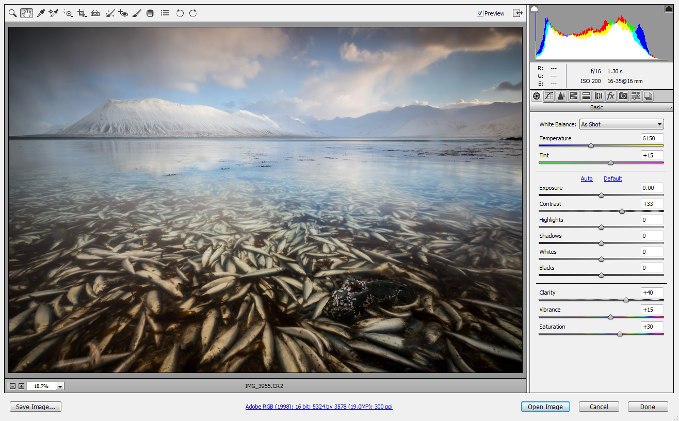
Task: Click the Vibrance value field
Action: pyautogui.click(x=652, y=310)
